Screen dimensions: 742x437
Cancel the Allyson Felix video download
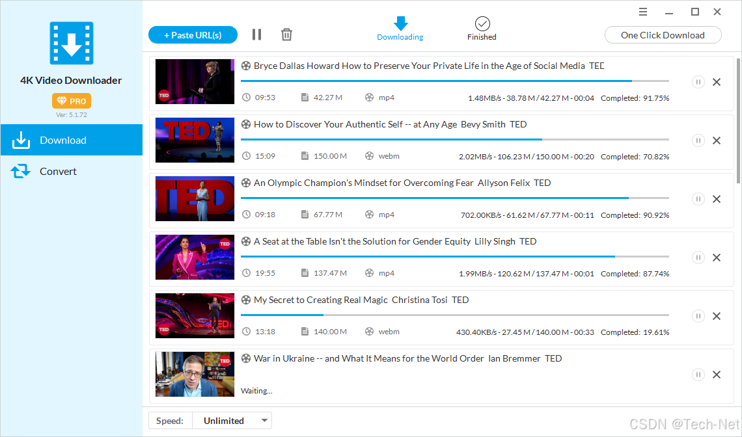717,199
